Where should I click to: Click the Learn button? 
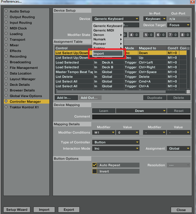point(104,111)
